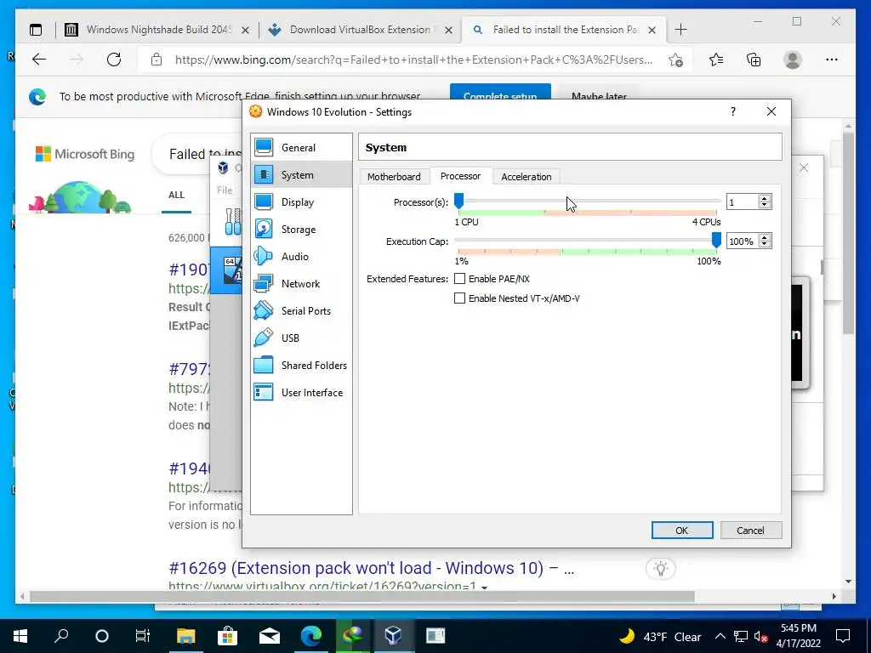
Task: Select the System category icon
Action: 264,174
